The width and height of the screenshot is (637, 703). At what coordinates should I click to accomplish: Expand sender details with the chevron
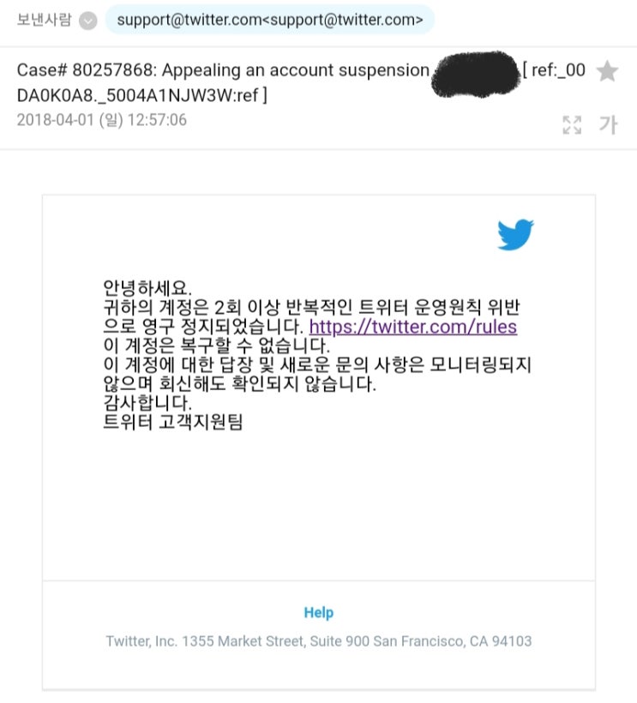(87, 21)
